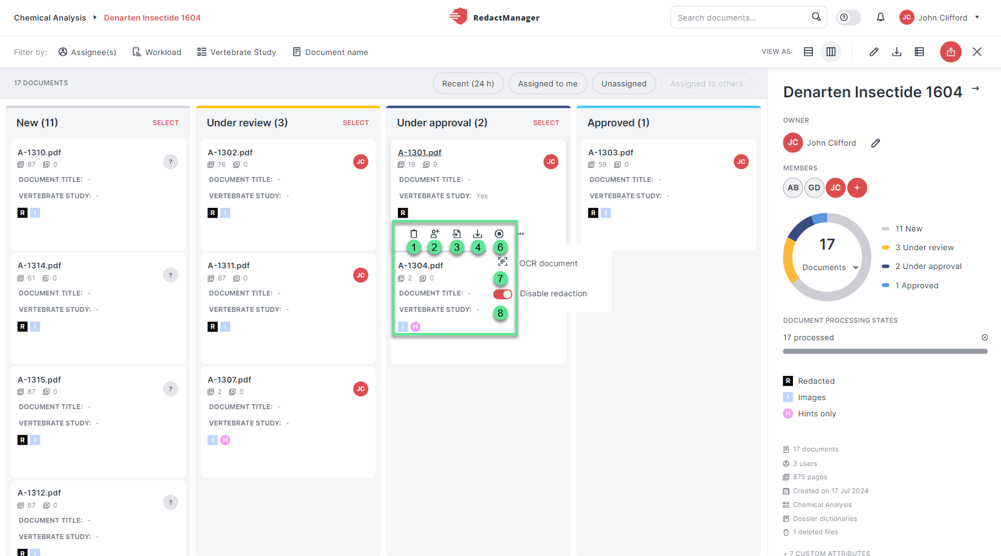Edit owner John Clifford with pencil
This screenshot has height=556, width=1001.
(876, 143)
